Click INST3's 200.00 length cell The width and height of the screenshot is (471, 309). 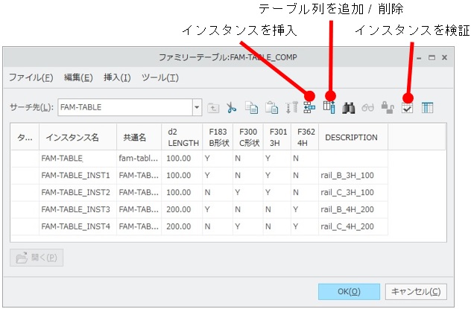coord(182,209)
